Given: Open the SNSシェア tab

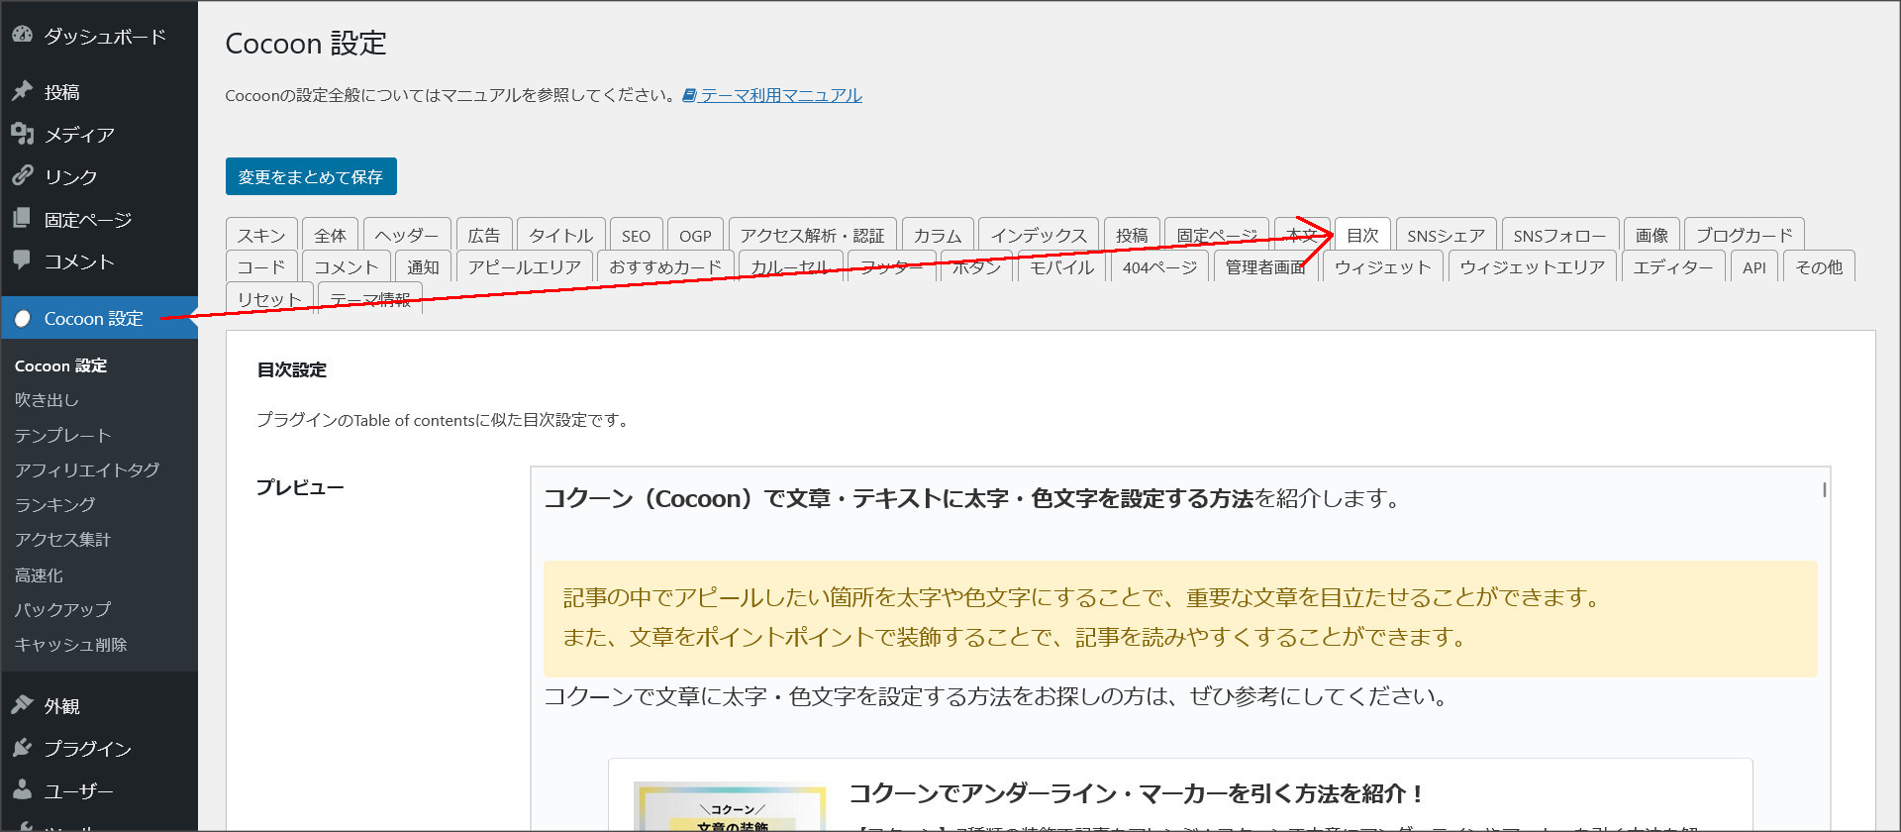Looking at the screenshot, I should 1446,235.
